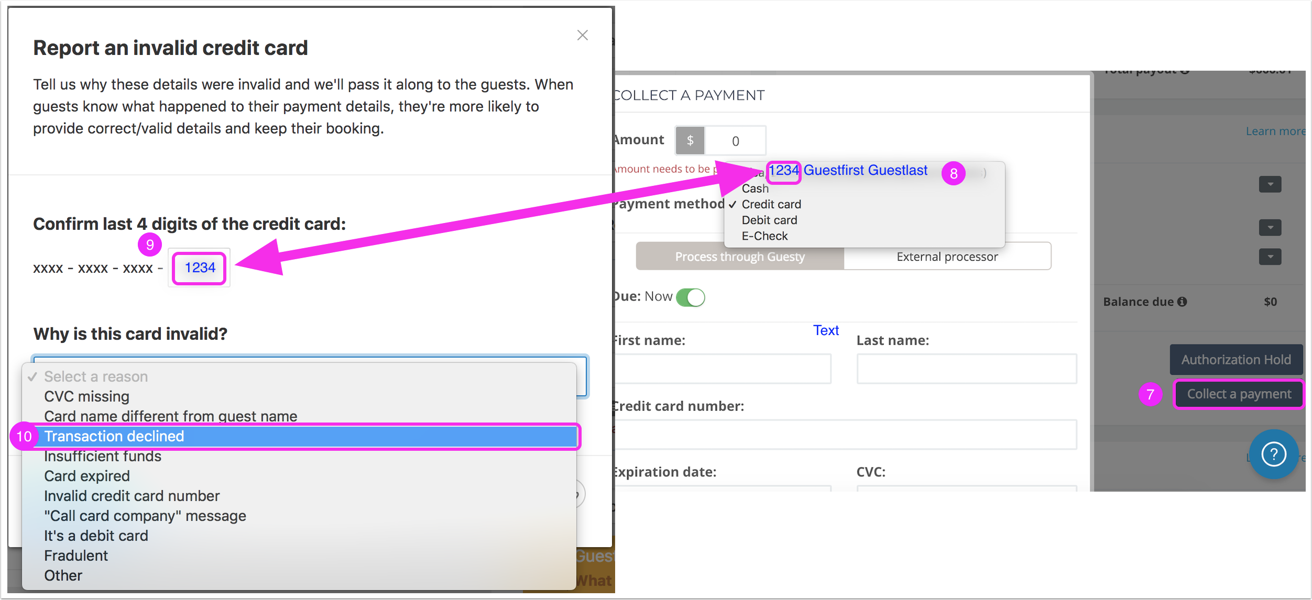Viewport: 1312px width, 600px height.
Task: Switch to Process through Guesty tab
Action: tap(740, 257)
